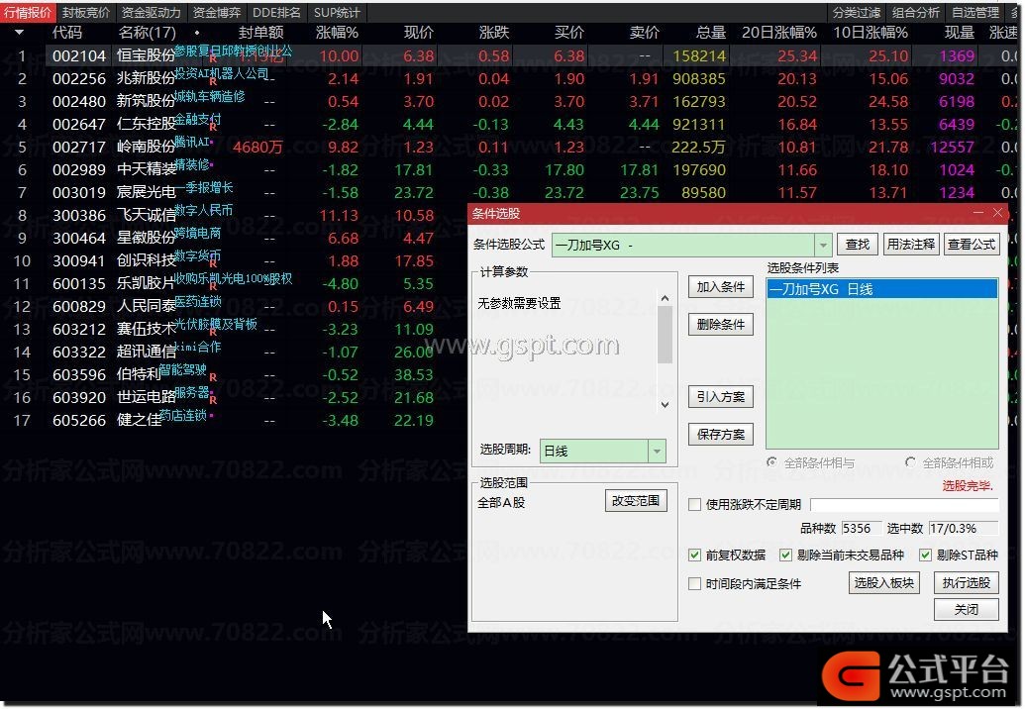Select stock code 300386

click(x=79, y=216)
